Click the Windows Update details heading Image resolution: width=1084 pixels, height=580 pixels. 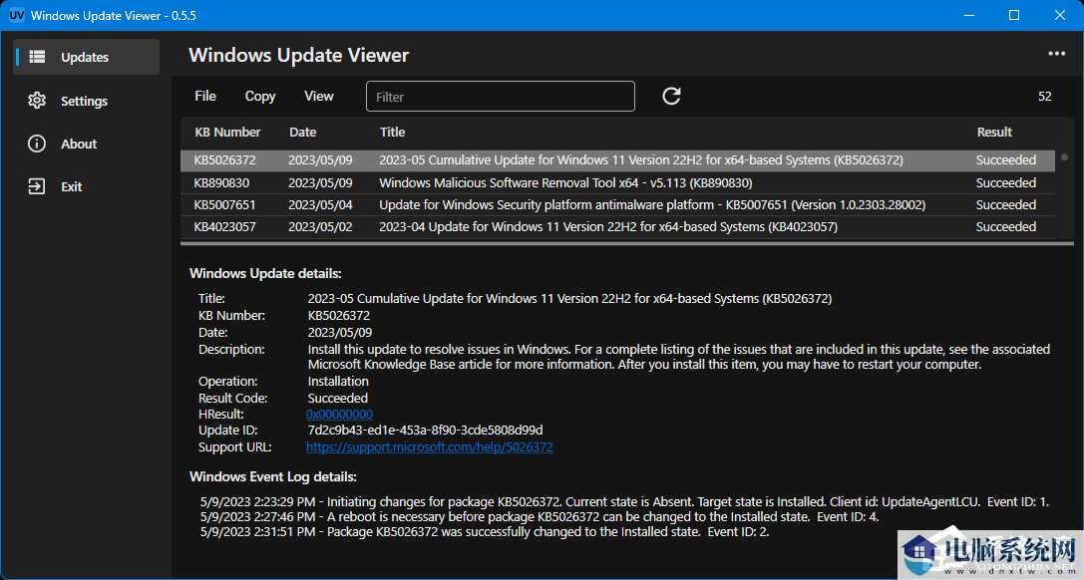click(265, 273)
